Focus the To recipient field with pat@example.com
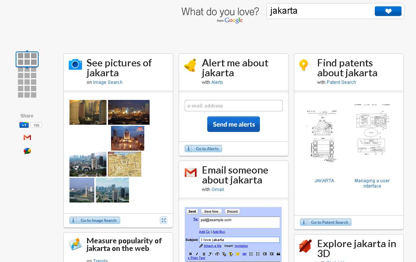The height and width of the screenshot is (262, 416). coord(240,222)
